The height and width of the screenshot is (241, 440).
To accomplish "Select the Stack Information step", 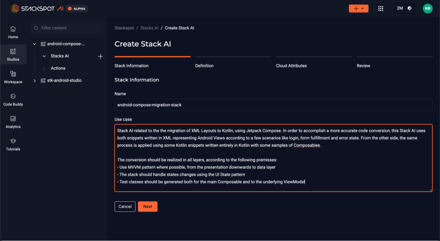I will [153, 62].
